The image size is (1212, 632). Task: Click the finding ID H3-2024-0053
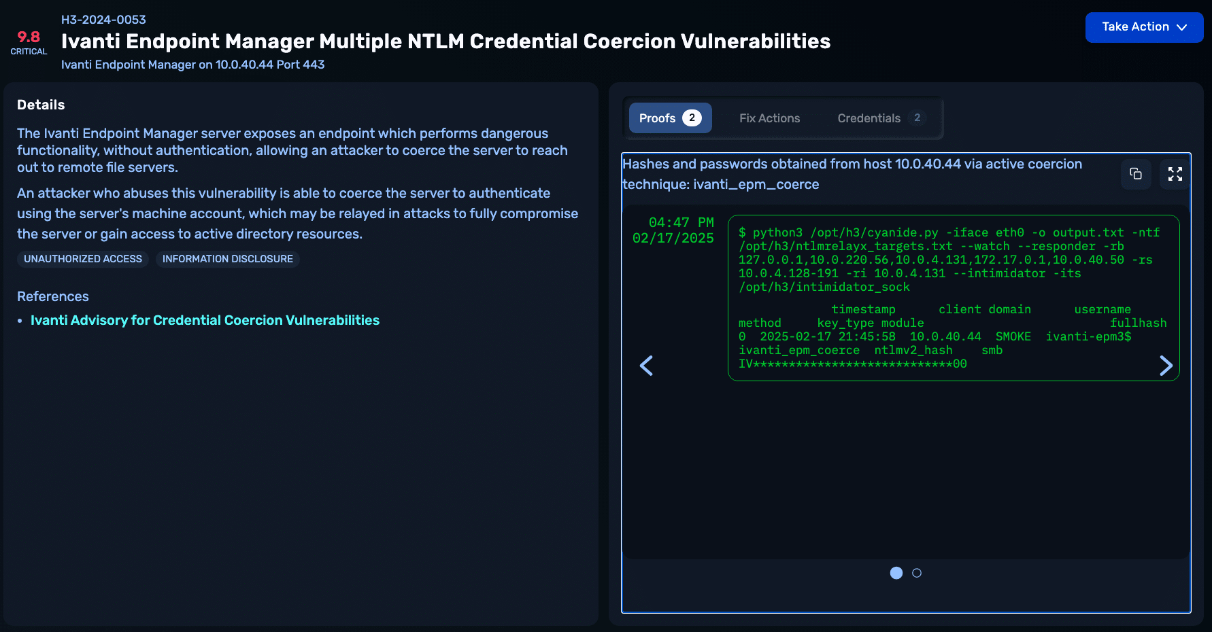click(x=103, y=20)
